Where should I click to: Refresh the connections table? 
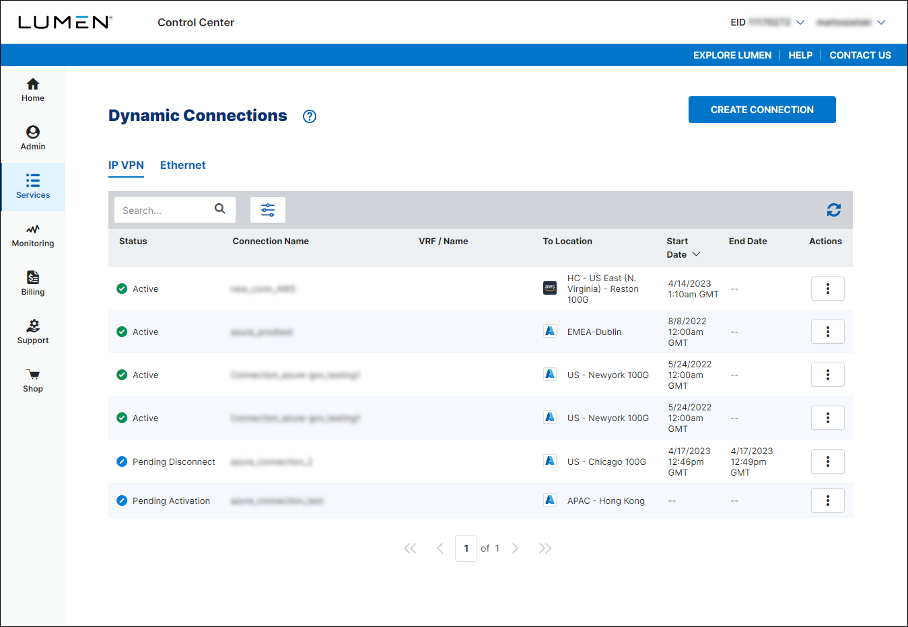pos(834,210)
